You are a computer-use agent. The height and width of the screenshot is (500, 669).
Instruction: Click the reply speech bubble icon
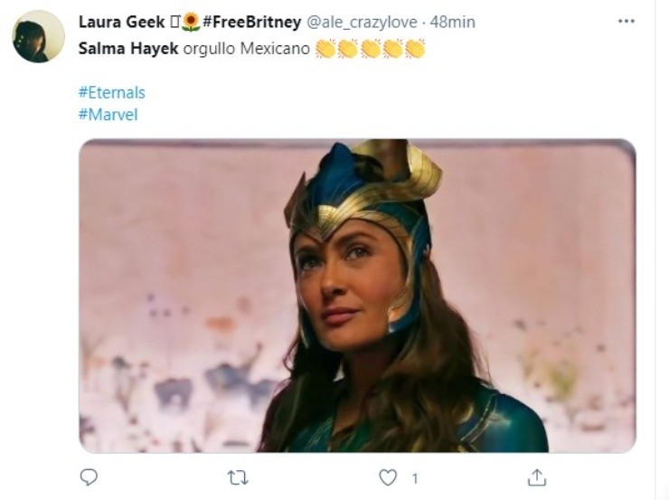pyautogui.click(x=89, y=476)
